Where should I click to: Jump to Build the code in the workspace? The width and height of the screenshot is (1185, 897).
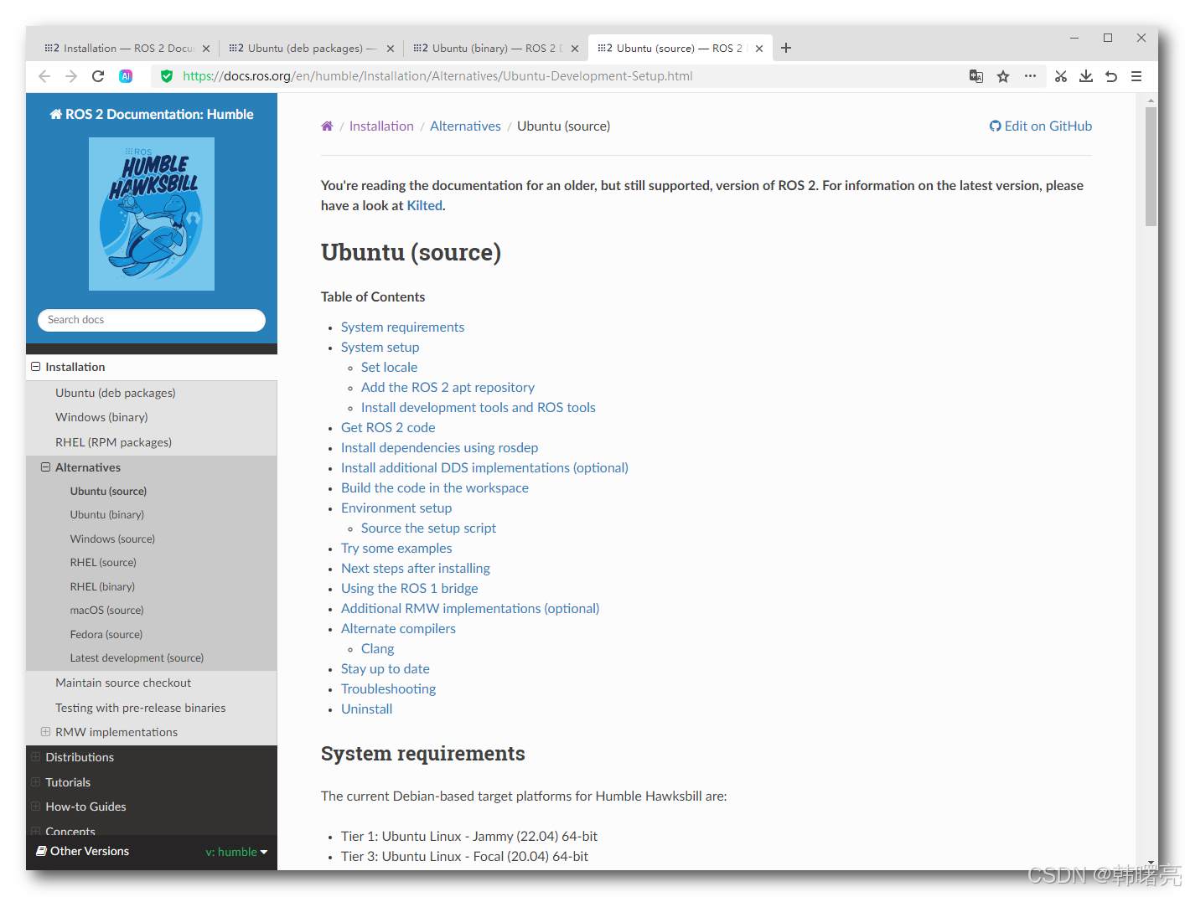tap(435, 487)
